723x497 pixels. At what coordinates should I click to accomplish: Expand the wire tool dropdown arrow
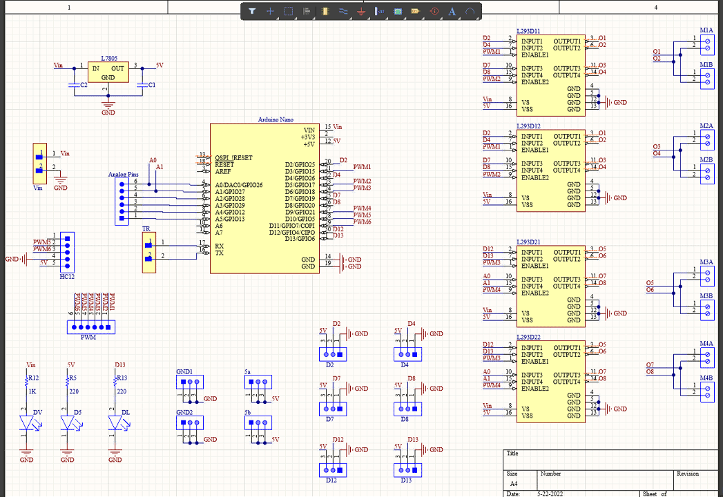[x=350, y=17]
